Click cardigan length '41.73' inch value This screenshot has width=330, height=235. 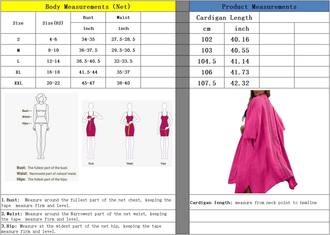[x=242, y=72]
